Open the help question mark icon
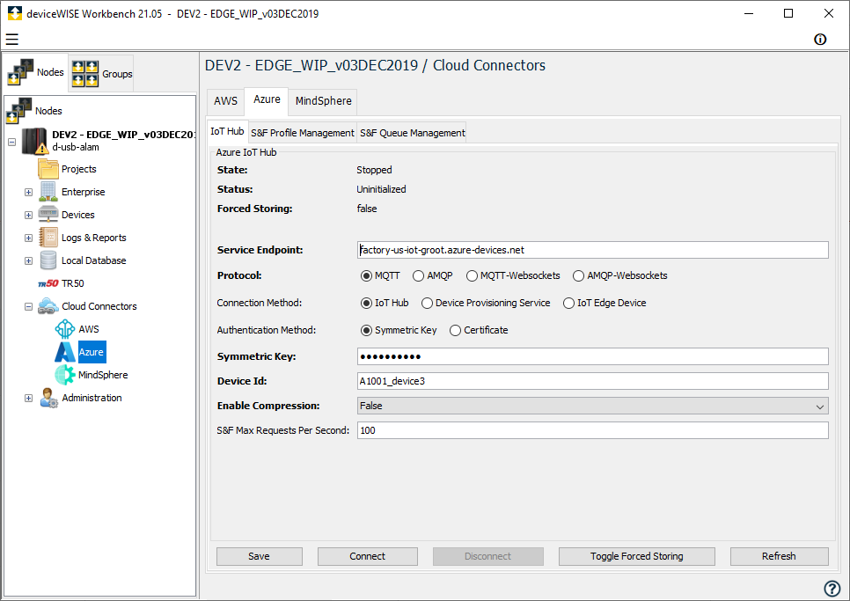 click(x=832, y=588)
